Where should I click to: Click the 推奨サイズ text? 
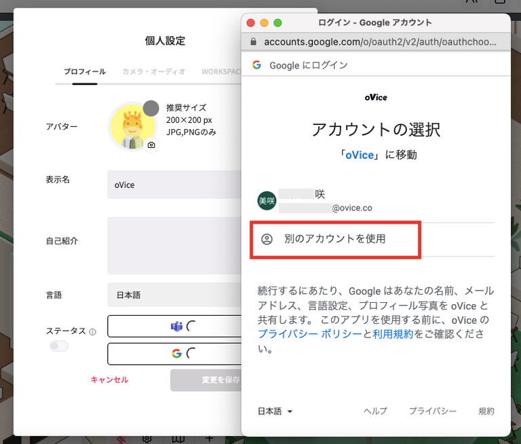(187, 108)
